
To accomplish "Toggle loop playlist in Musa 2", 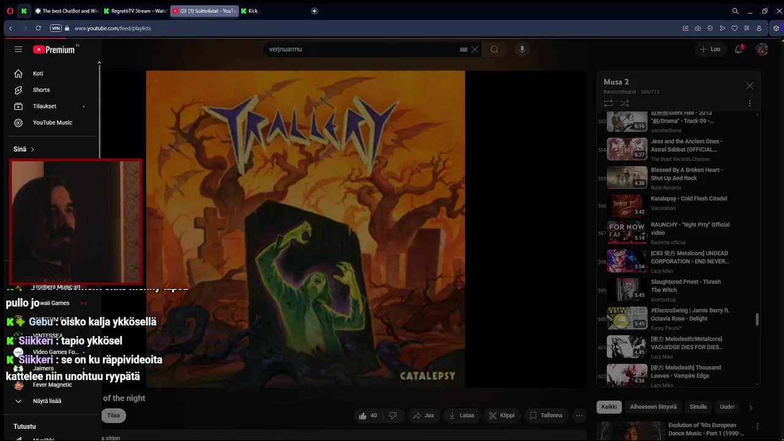I will point(608,104).
